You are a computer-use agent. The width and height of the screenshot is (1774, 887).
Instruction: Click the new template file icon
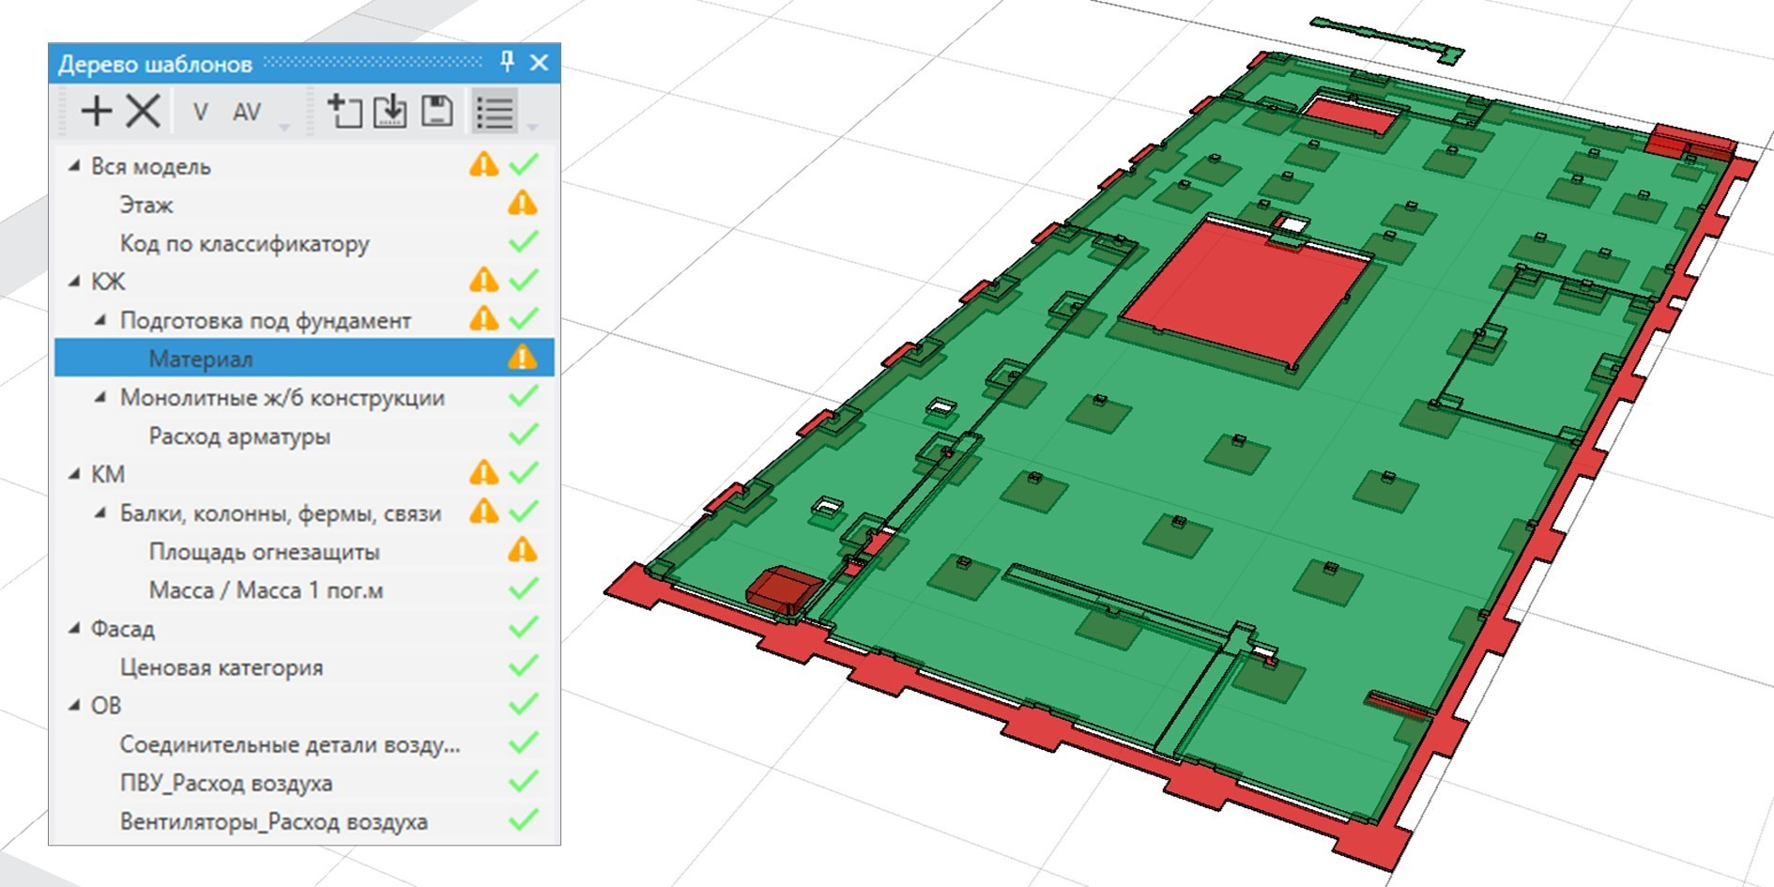[344, 112]
